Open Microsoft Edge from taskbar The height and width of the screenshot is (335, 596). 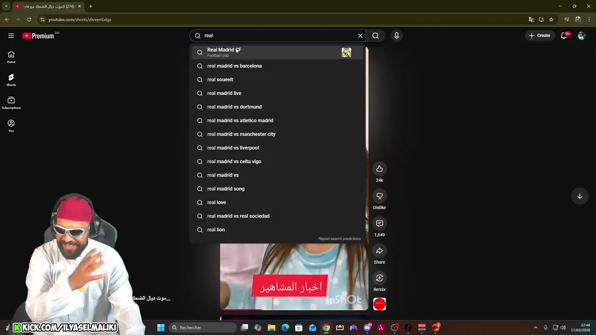285,328
